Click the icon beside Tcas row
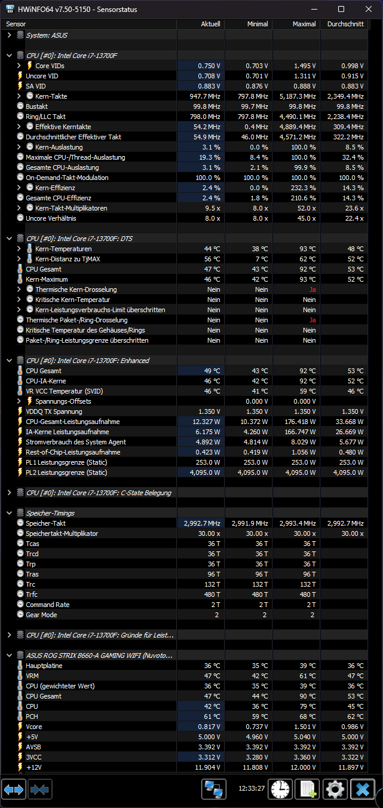 coord(21,544)
